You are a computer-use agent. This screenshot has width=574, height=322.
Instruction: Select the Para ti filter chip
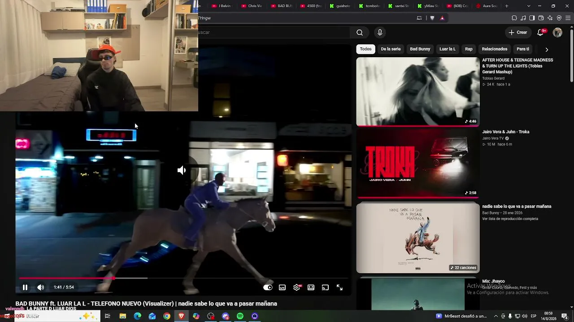point(523,49)
